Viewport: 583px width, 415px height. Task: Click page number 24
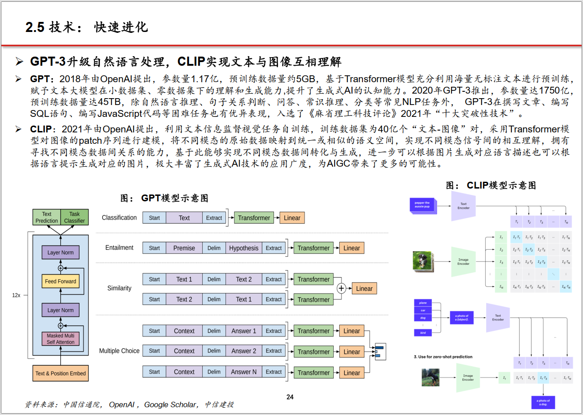(x=290, y=397)
